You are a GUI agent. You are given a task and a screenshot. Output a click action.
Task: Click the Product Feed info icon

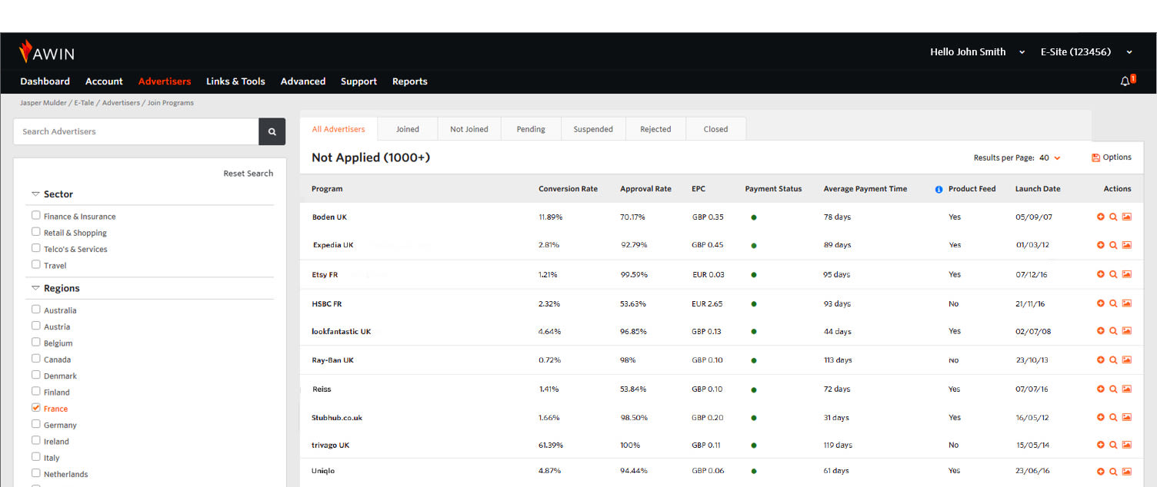tap(939, 189)
